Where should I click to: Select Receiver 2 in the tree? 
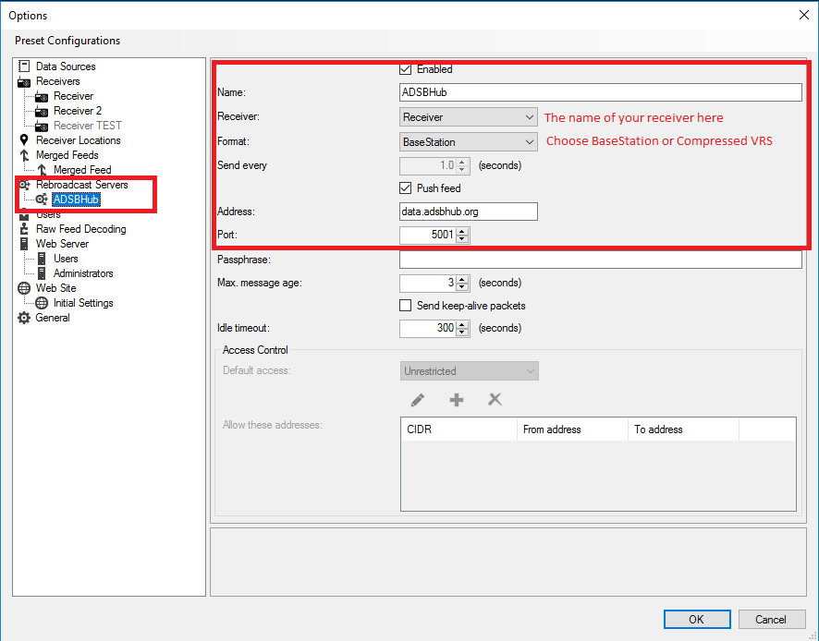click(x=78, y=111)
